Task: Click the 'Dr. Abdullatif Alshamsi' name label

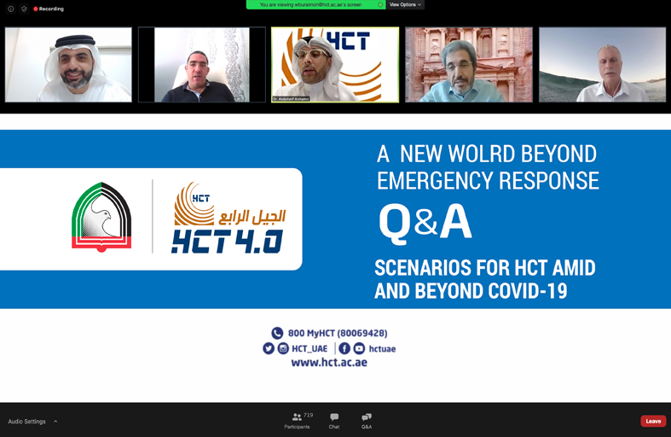Action: click(x=291, y=99)
